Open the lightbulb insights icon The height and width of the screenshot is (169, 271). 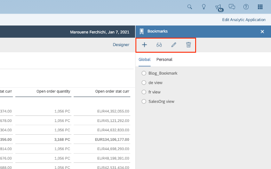pos(204,7)
